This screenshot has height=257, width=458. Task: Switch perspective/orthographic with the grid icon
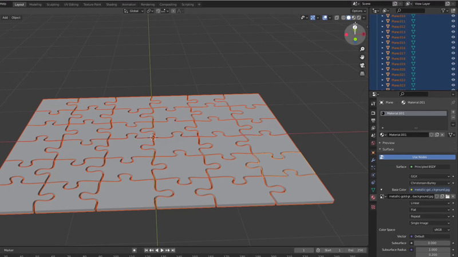coord(362,73)
